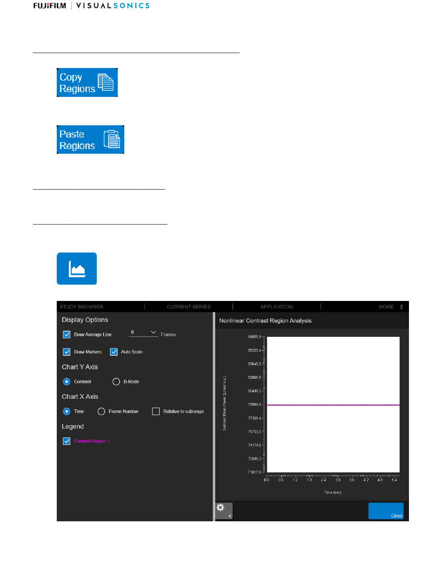Image resolution: width=442 pixels, height=587 pixels.
Task: Click the three-dot More options icon
Action: (402, 307)
